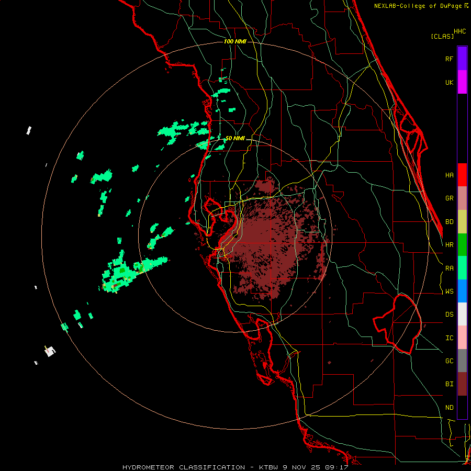This screenshot has height=471, width=471.
Task: Click the 9 NOV 25 date text
Action: [x=302, y=467]
